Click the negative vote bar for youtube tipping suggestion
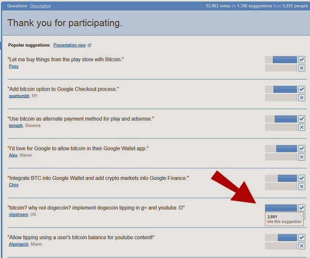Screen dimensions: 310x258 pyautogui.click(x=281, y=246)
